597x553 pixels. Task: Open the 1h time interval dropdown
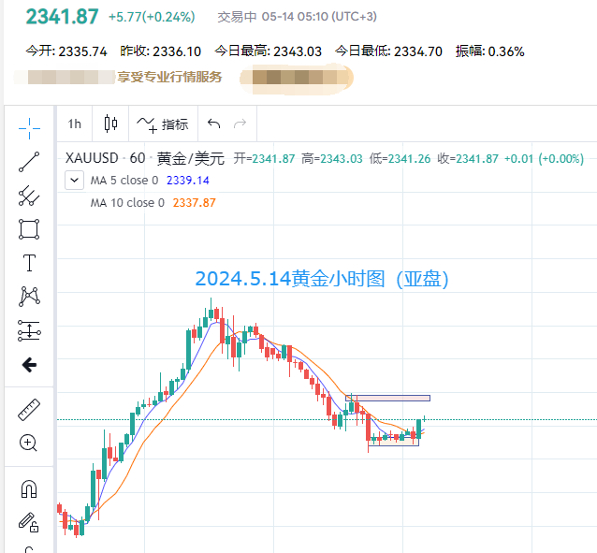point(75,124)
